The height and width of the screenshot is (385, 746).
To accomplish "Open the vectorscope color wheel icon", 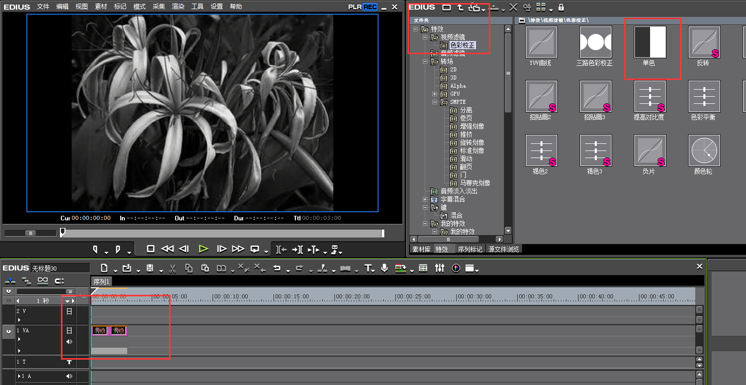I will click(456, 268).
